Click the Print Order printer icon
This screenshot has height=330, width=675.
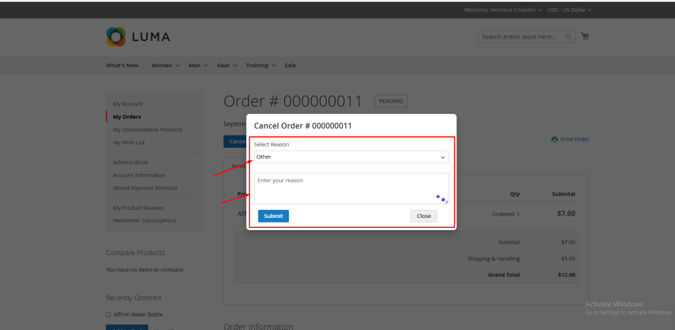coord(554,140)
